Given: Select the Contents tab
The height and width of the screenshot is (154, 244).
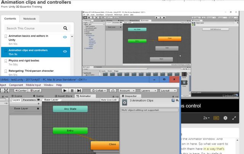Looking at the screenshot, I should (10, 19).
